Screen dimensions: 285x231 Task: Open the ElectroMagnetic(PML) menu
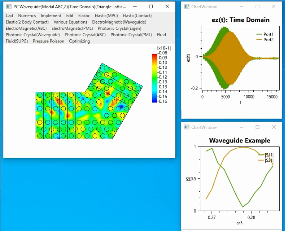pos(72,28)
